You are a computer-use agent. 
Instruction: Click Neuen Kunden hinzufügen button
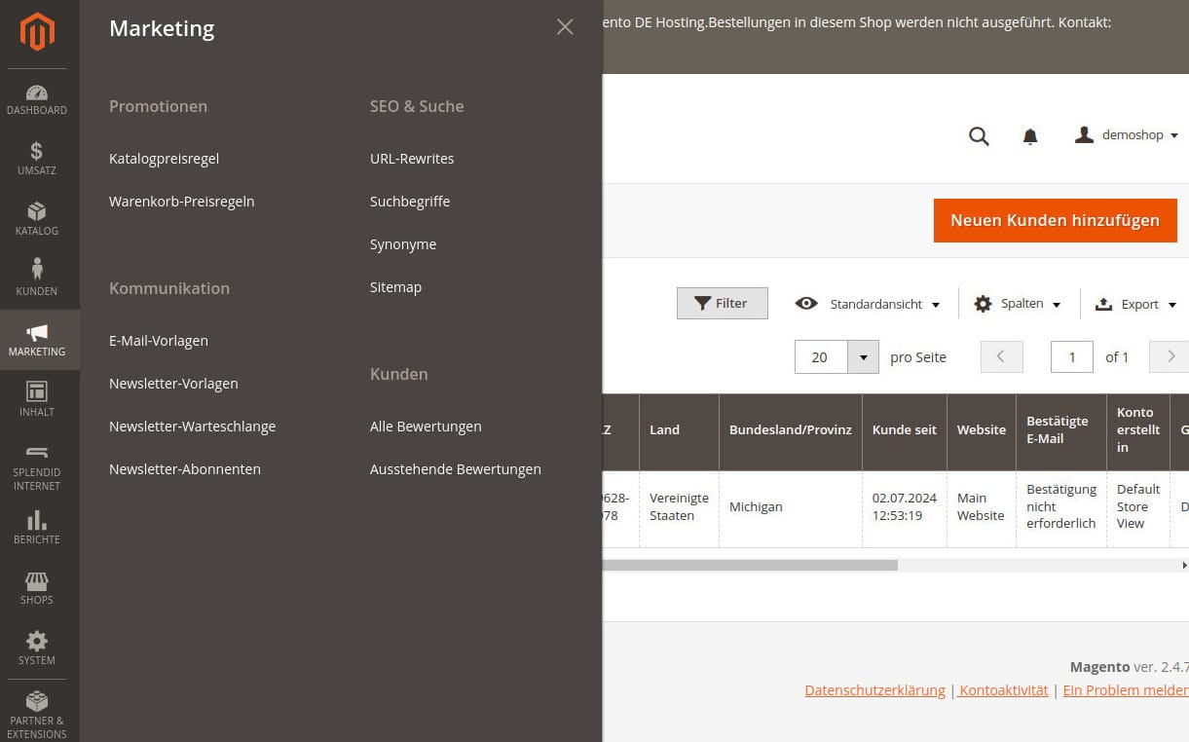click(x=1055, y=220)
